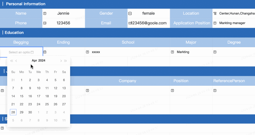Open the Gender dropdown icon beside female

130,13
